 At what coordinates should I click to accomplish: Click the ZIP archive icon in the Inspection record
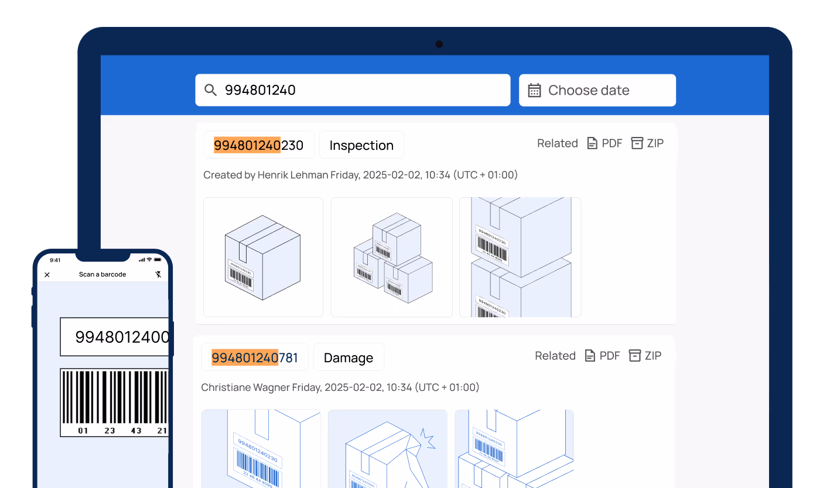coord(637,143)
